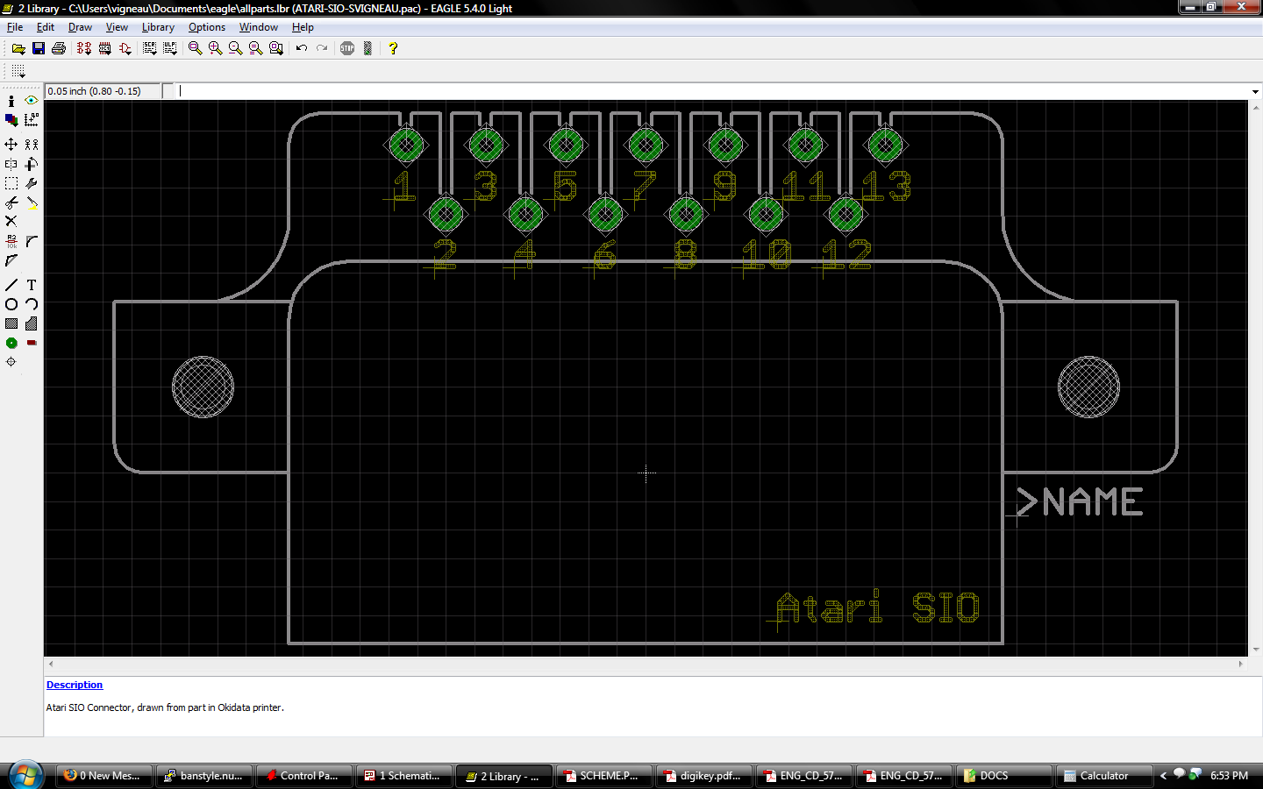Viewport: 1263px width, 789px height.
Task: Open the View menu
Action: point(117,27)
